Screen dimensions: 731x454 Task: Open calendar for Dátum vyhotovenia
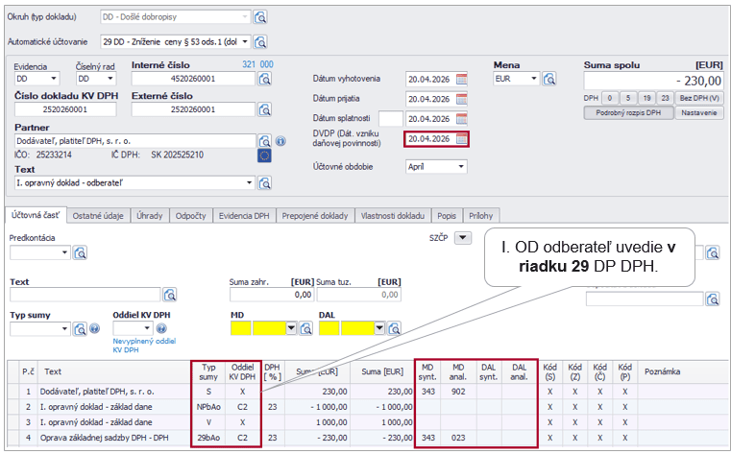[x=462, y=79]
